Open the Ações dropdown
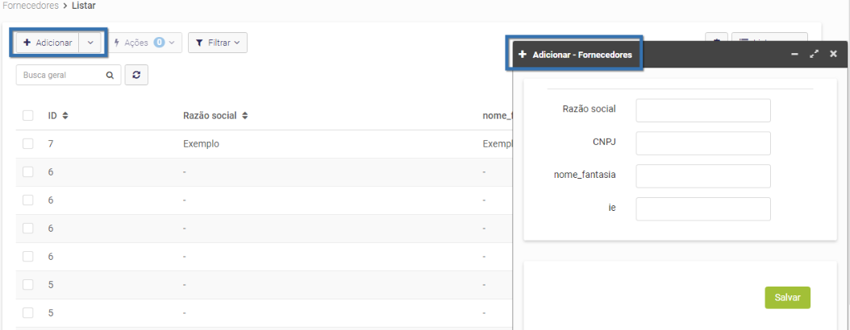Image resolution: width=850 pixels, height=330 pixels. (144, 42)
